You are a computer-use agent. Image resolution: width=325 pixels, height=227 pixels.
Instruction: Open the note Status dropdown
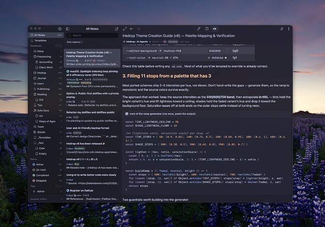click(x=157, y=41)
